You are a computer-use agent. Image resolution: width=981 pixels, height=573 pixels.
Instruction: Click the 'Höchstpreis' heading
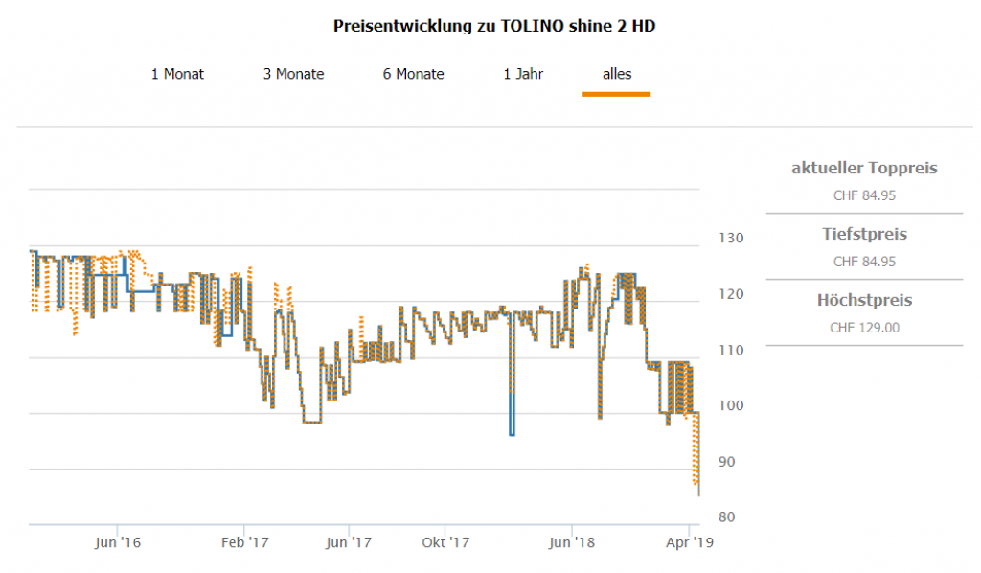point(864,300)
